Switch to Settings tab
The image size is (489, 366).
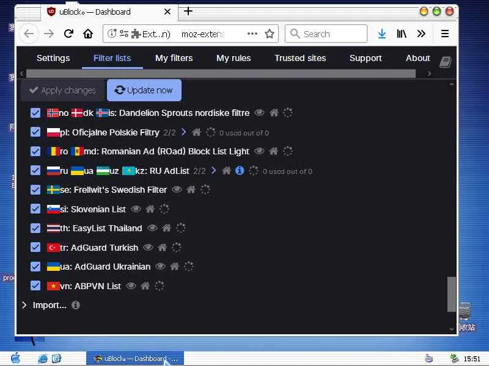click(x=53, y=58)
